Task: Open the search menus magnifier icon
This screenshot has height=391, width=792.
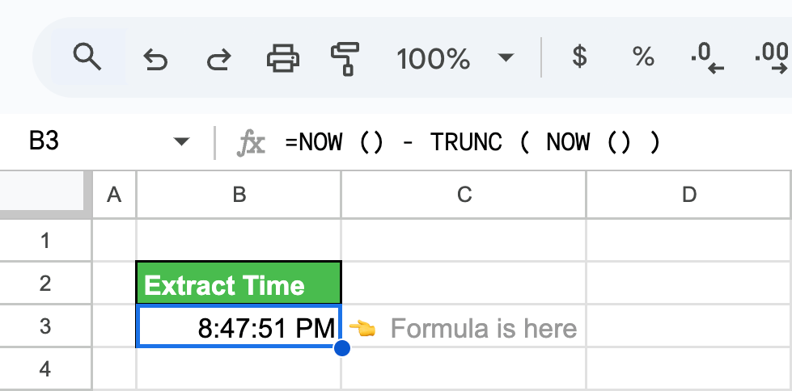Action: [87, 57]
